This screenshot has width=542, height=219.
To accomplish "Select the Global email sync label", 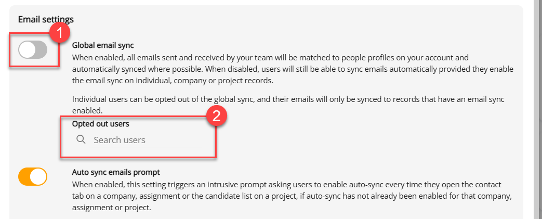I will tap(103, 45).
